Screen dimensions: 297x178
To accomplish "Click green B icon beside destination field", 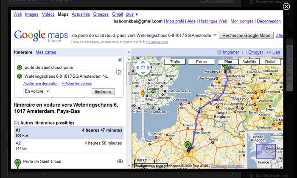I will pyautogui.click(x=20, y=76).
